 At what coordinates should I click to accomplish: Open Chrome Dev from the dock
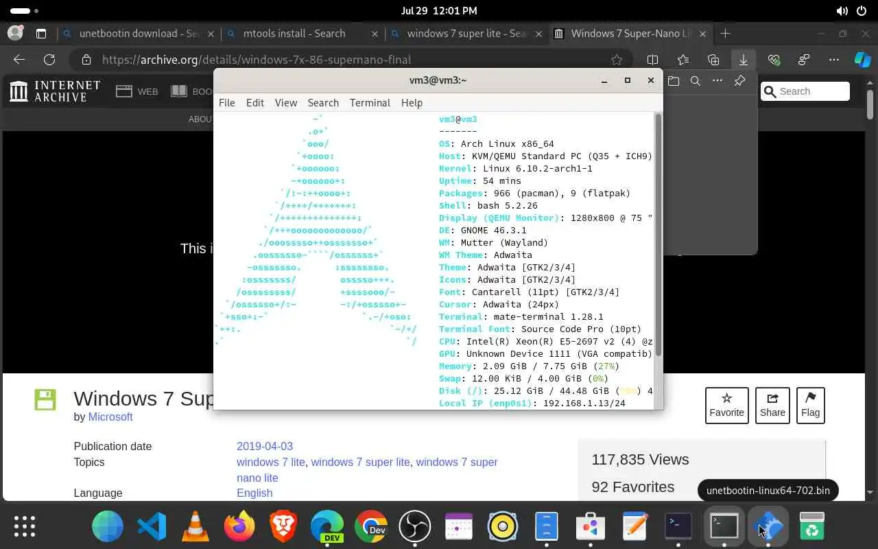(x=371, y=526)
